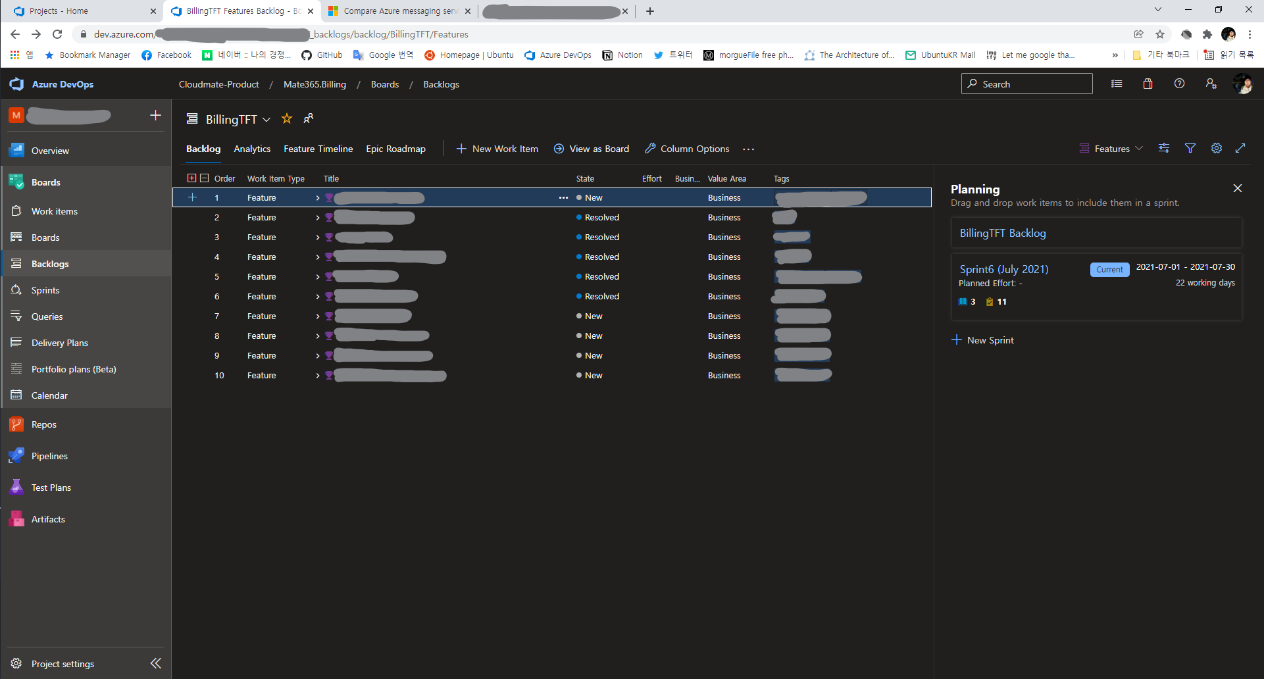
Task: Collapse all backlog rows with minus box
Action: click(204, 178)
